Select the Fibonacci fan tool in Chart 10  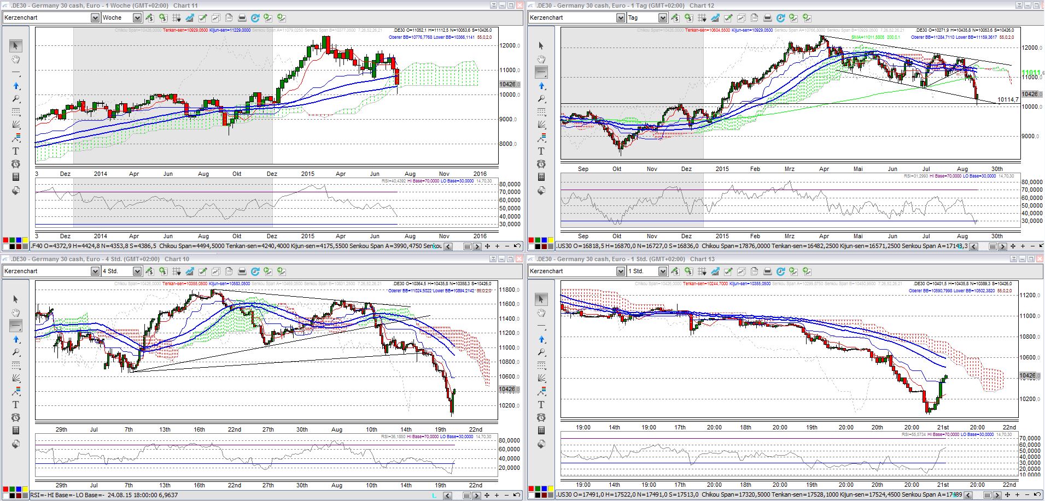(16, 378)
